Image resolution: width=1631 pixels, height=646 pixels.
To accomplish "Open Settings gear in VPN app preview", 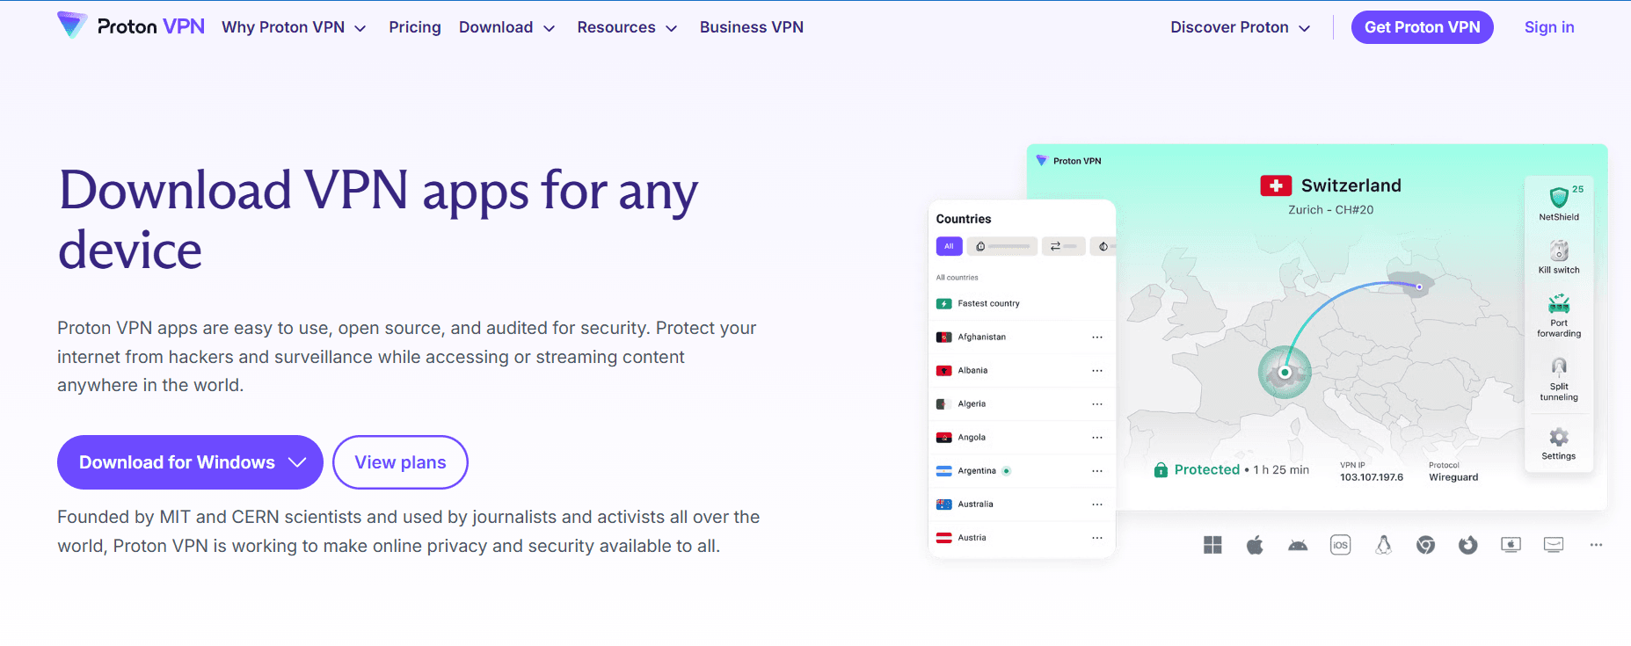I will tap(1559, 438).
